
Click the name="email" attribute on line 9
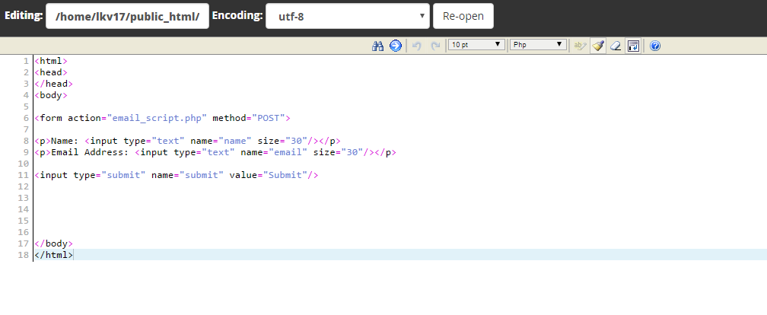click(x=274, y=152)
